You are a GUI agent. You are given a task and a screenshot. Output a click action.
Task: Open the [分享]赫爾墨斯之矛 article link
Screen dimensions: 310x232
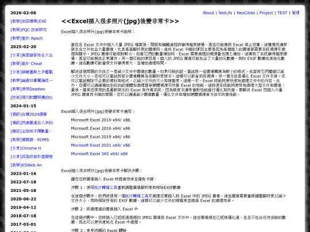32,72
